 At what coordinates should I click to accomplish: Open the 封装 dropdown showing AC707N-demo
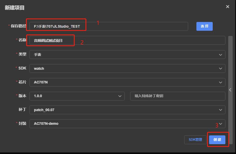(x=127, y=124)
